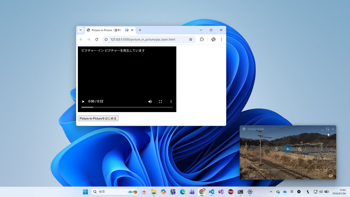
Task: Toggle captions in the PiP window
Action: pyautogui.click(x=331, y=176)
